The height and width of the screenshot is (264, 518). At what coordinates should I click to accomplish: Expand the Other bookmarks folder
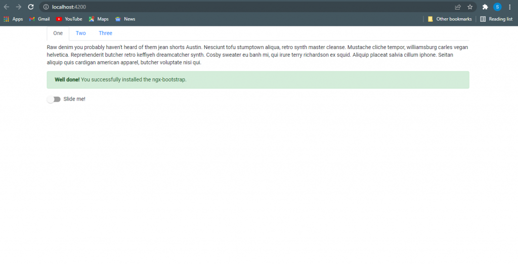(450, 19)
